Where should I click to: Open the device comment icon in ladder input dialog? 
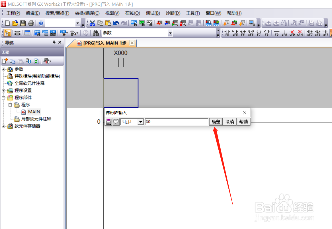click(x=116, y=122)
